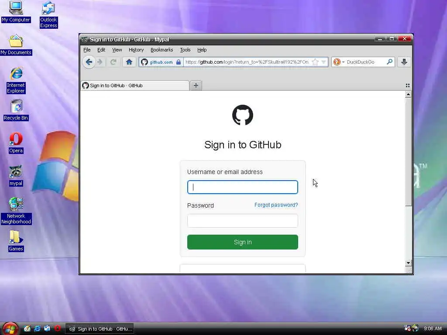Screen dimensions: 447x335
Task: Open the DuckDuckGo search engine selector
Action: [339, 62]
